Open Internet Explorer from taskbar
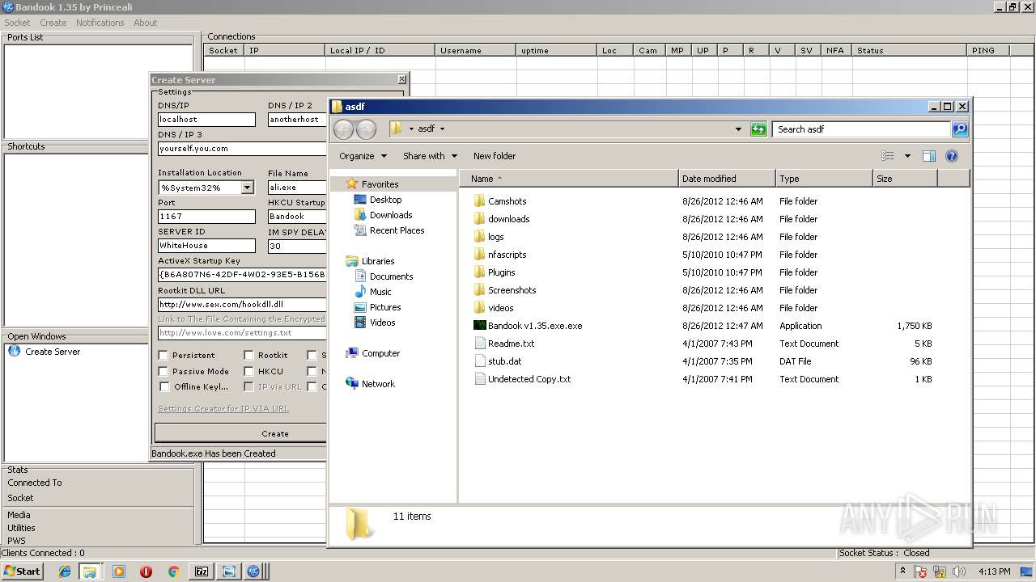 coord(65,571)
